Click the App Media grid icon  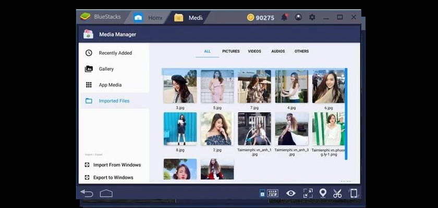(x=89, y=85)
